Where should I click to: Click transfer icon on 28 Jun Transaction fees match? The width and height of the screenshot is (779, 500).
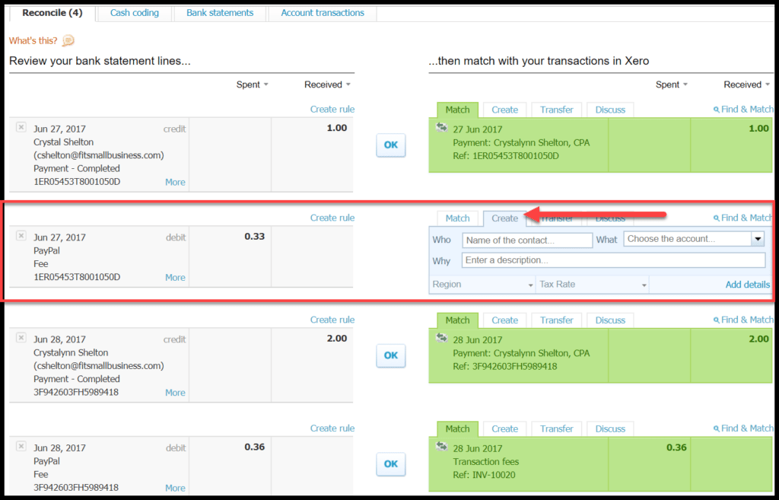click(441, 447)
